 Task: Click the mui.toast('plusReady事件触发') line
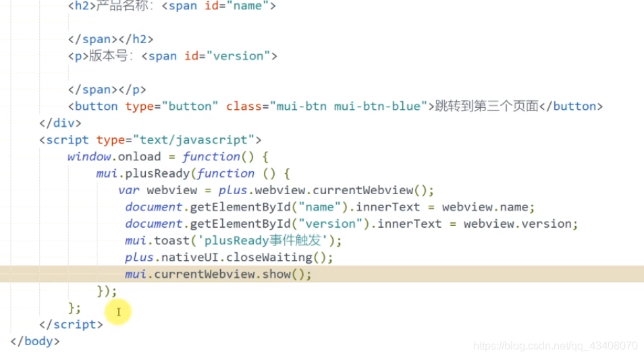coord(234,241)
